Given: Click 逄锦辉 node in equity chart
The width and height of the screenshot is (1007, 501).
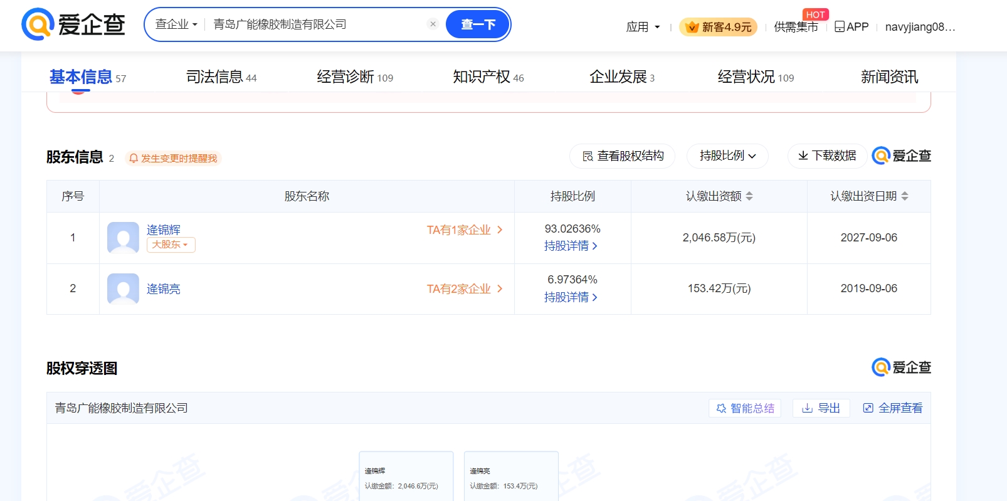Looking at the screenshot, I should 406,477.
